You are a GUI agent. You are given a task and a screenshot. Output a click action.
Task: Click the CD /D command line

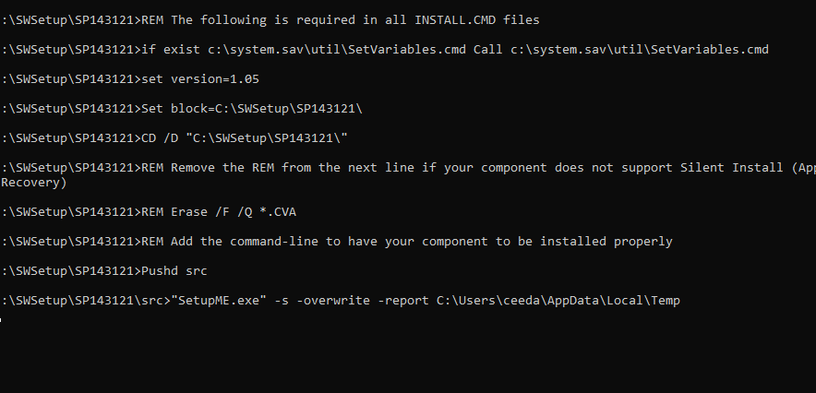(242, 137)
